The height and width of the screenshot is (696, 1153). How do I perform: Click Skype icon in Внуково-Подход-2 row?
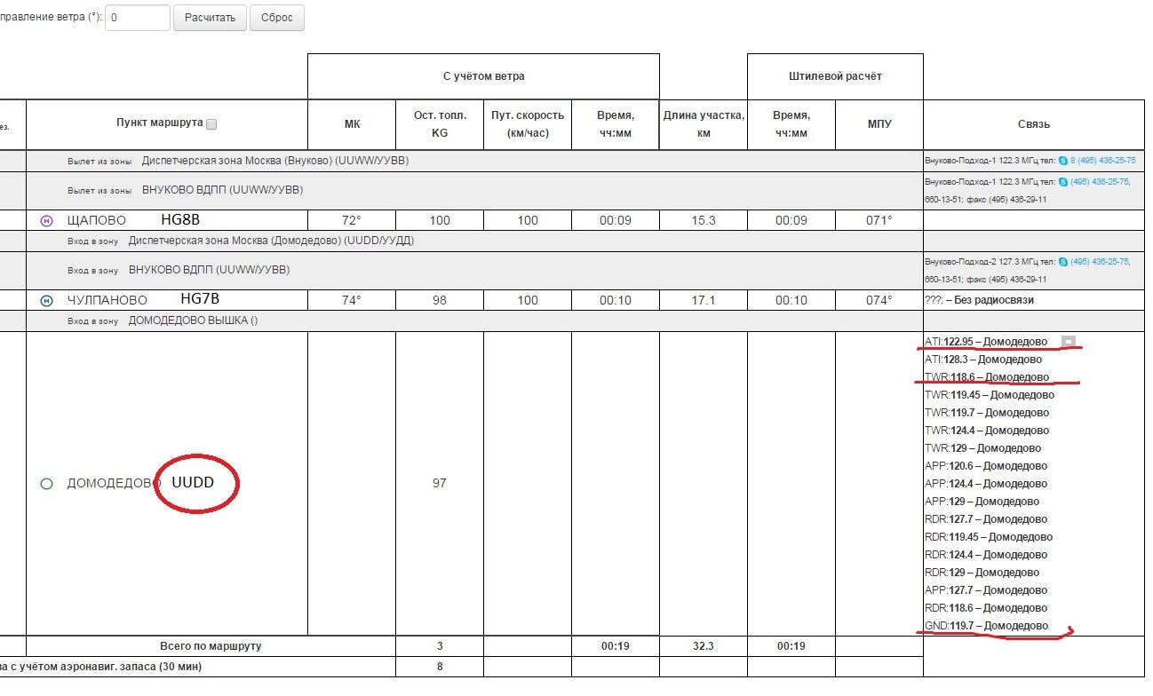coord(1063,262)
